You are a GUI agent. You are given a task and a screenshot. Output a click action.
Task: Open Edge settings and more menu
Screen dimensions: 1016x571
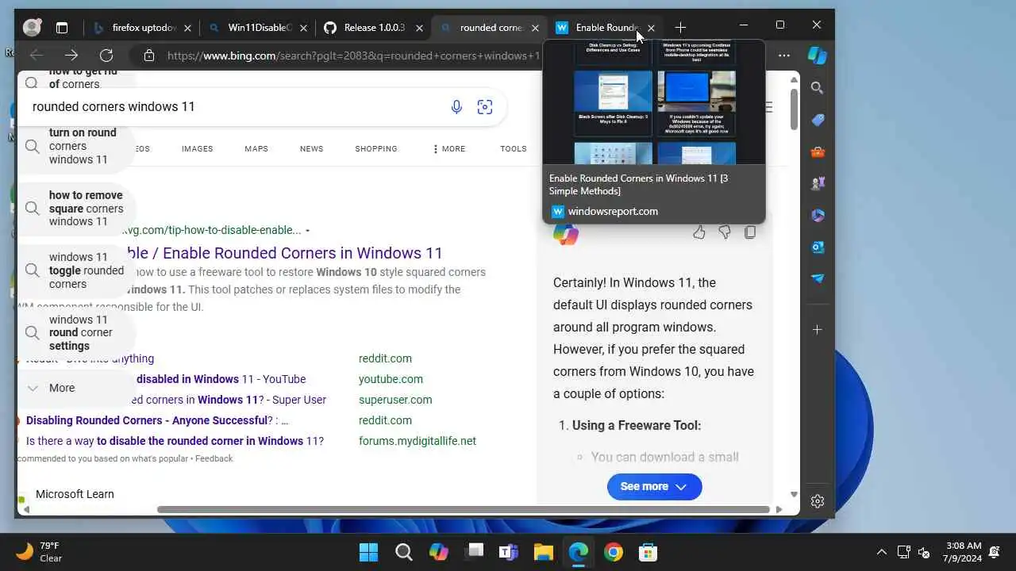click(x=784, y=56)
